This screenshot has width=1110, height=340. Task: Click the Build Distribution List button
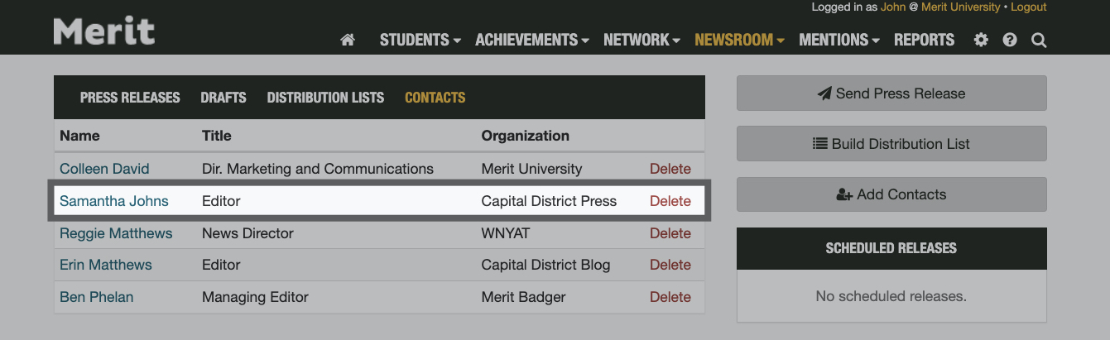pos(891,144)
